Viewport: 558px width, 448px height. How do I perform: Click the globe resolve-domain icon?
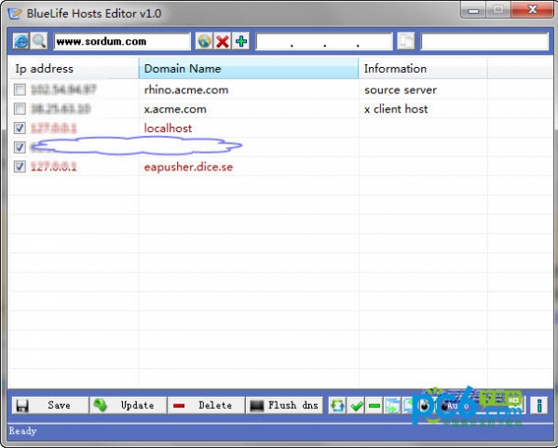(204, 41)
